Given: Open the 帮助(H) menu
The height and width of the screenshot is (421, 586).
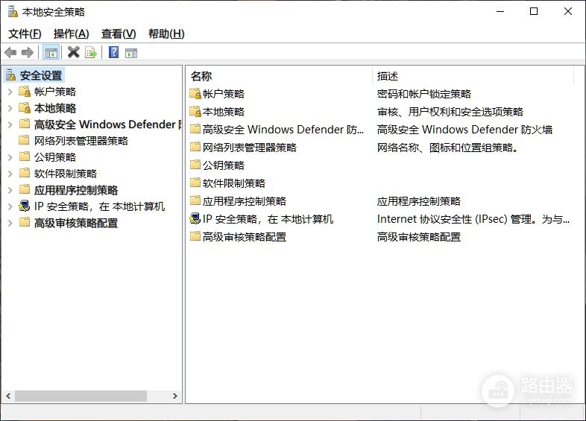Looking at the screenshot, I should [166, 34].
